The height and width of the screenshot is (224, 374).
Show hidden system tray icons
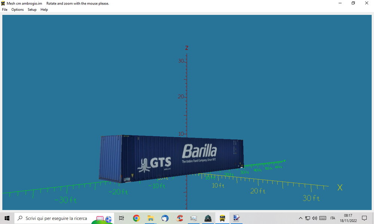pyautogui.click(x=301, y=218)
